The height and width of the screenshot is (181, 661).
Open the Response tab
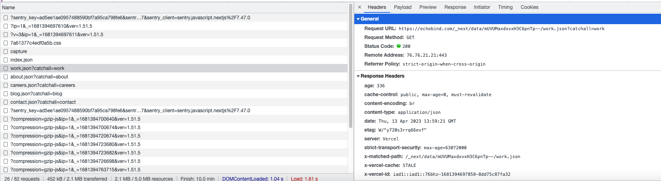pos(455,7)
